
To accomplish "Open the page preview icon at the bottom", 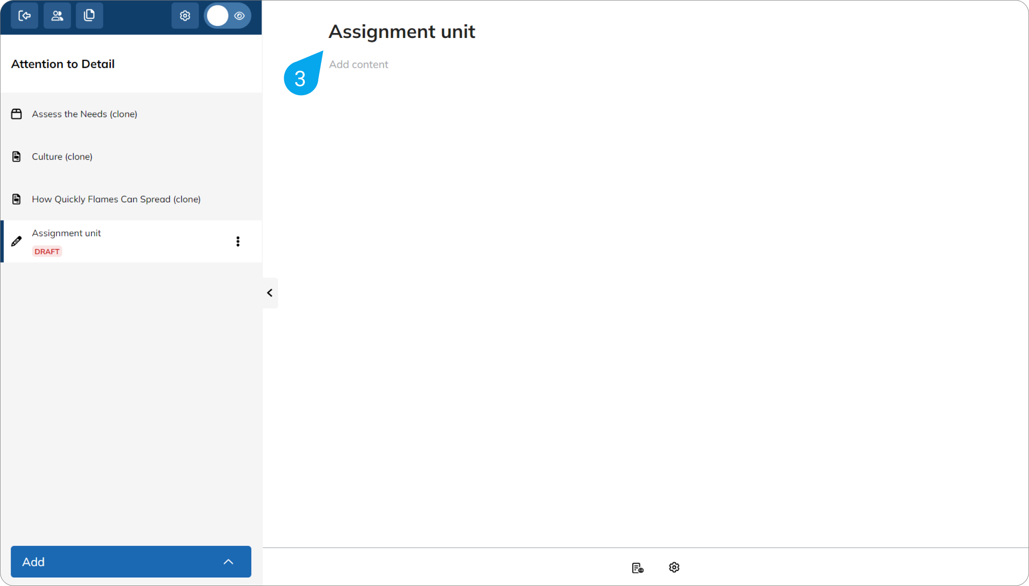I will pos(638,567).
